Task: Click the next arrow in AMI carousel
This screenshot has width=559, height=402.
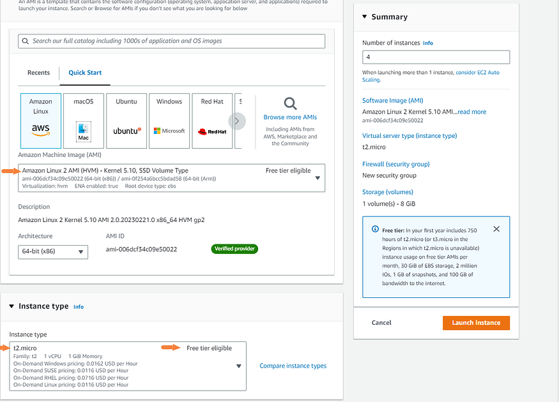Action: (237, 121)
